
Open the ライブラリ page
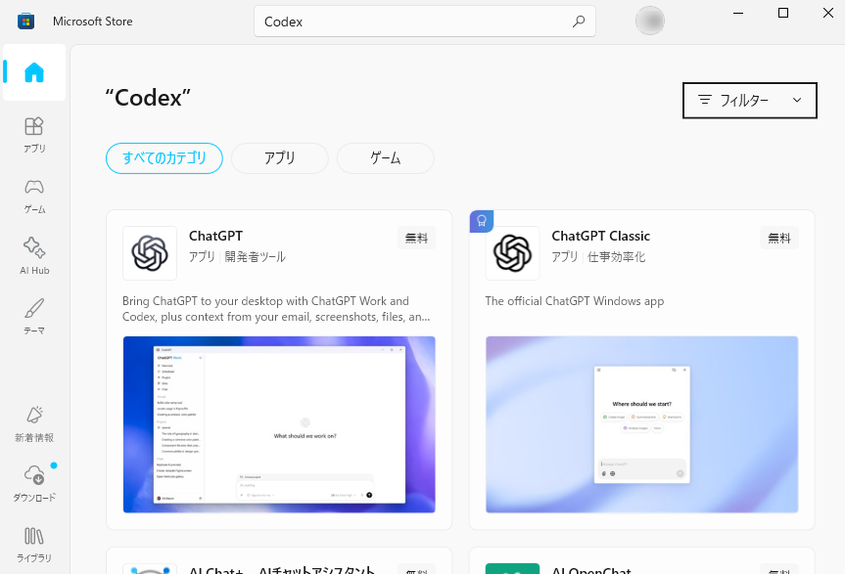[x=34, y=544]
